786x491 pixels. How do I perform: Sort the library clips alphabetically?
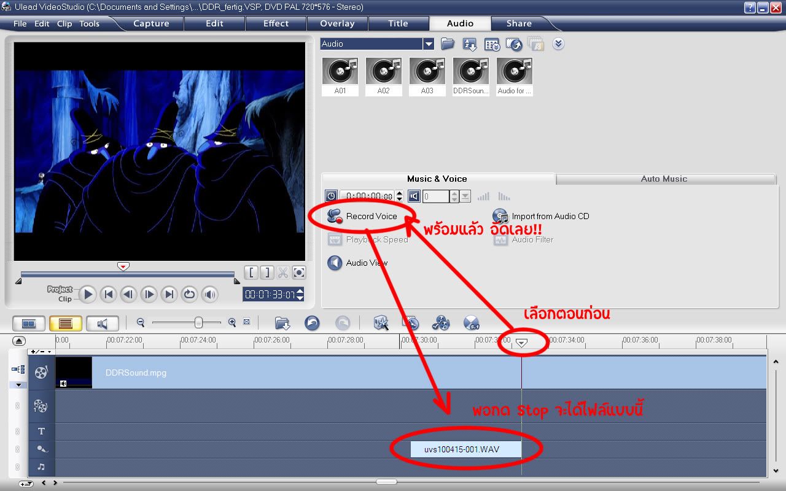coord(470,44)
